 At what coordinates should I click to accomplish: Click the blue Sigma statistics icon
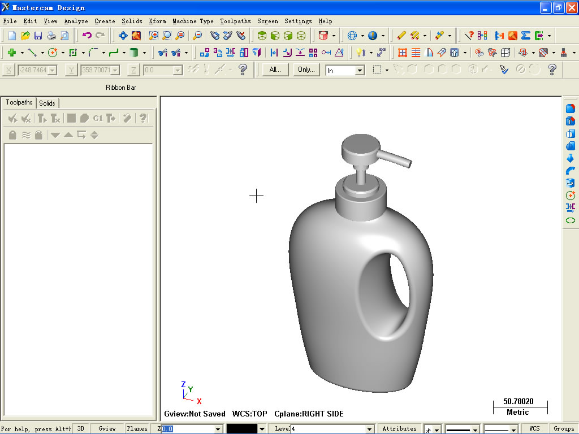pos(526,36)
